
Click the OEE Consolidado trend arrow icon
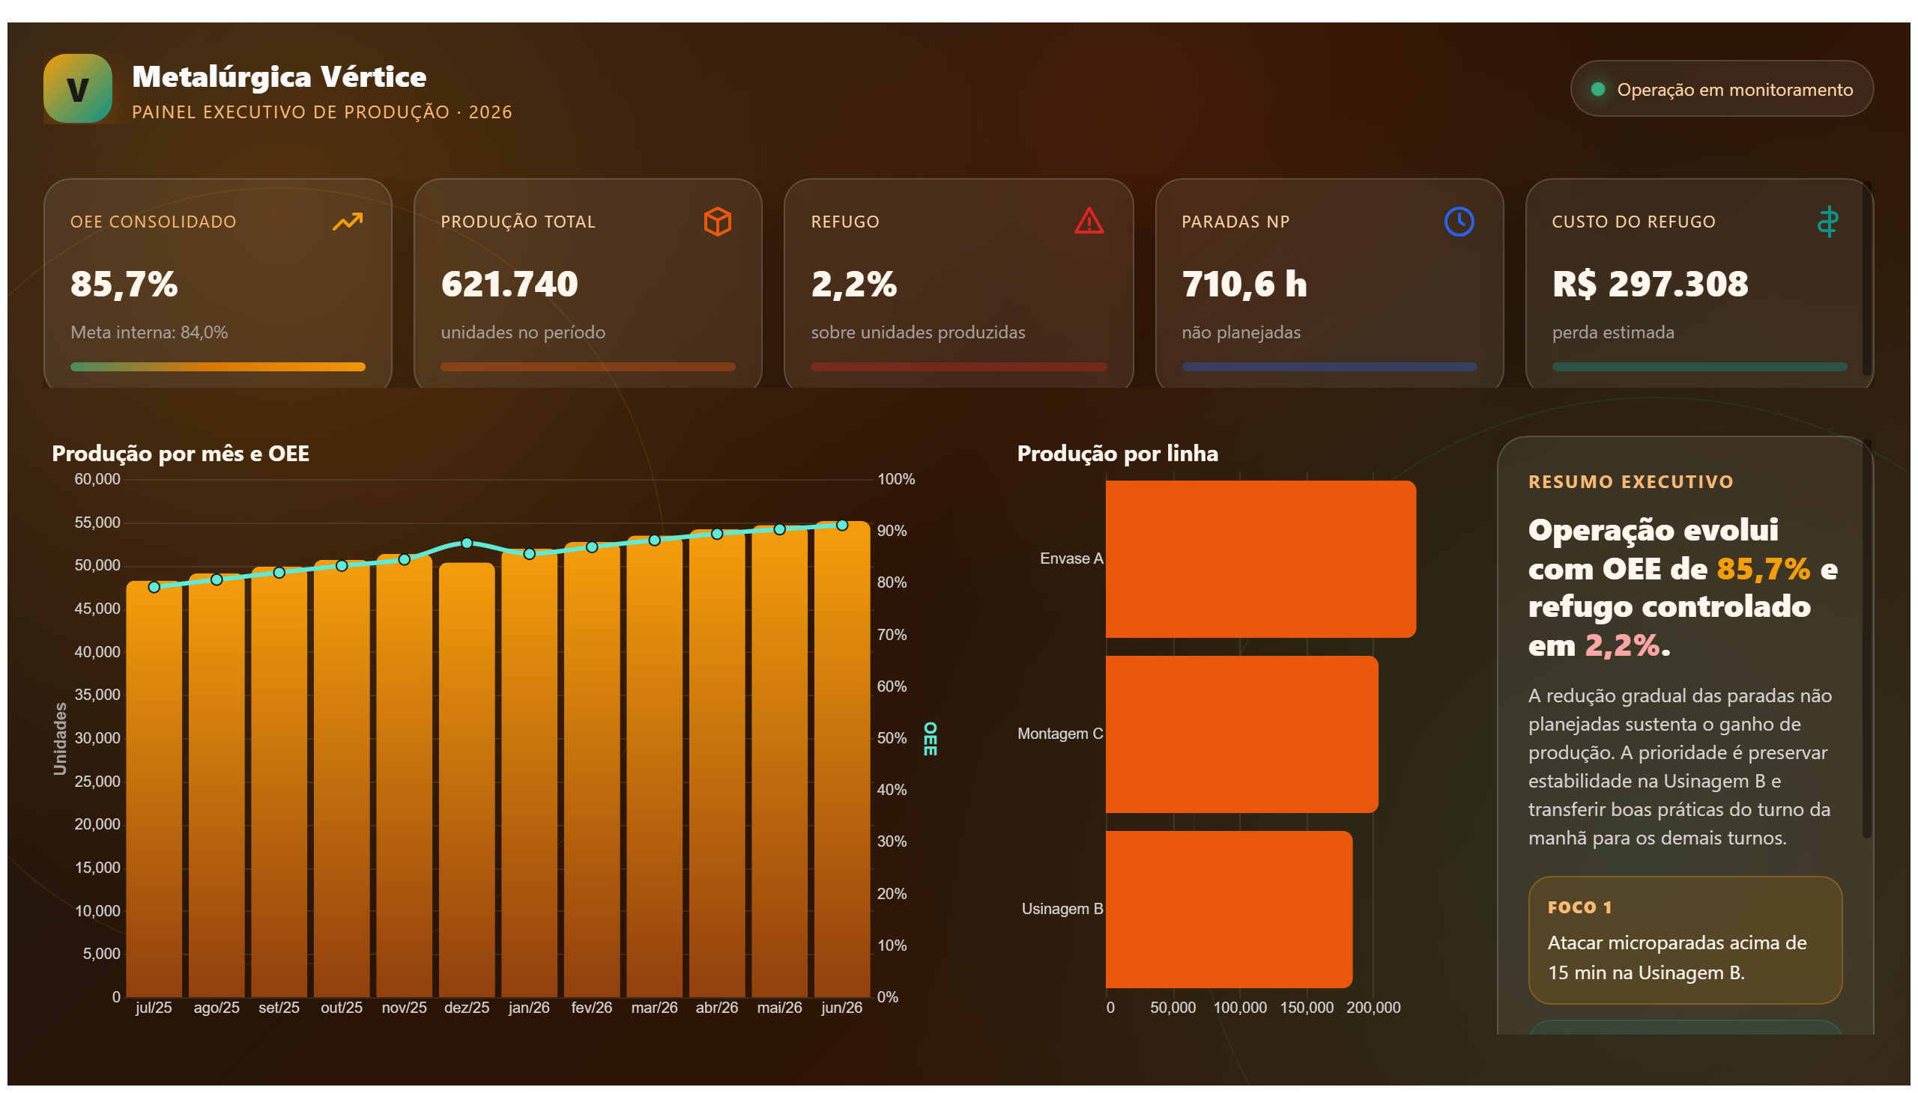point(348,222)
